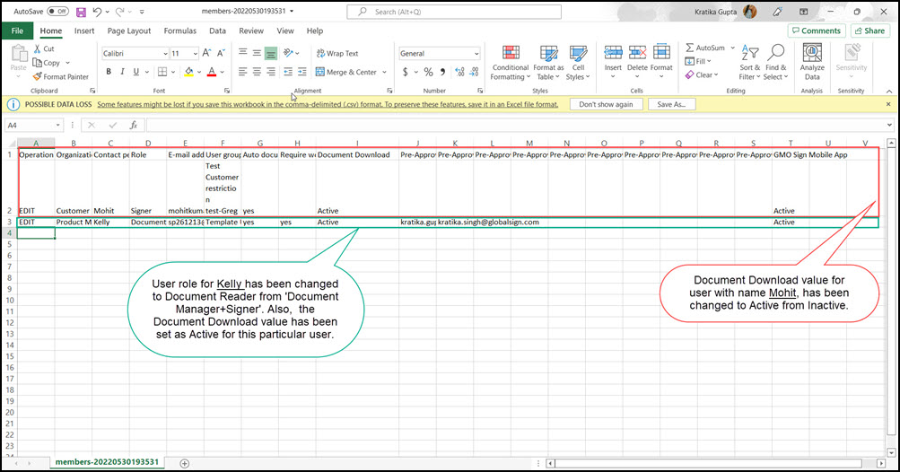Open the Orientation text angle icon
This screenshot has width=900, height=472.
pyautogui.click(x=289, y=53)
